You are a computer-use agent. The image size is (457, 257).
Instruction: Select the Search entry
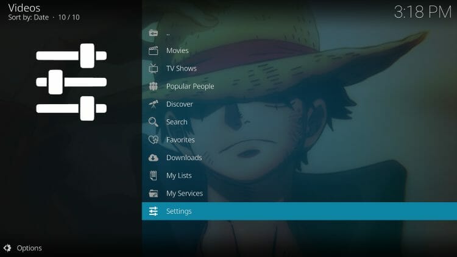299,122
